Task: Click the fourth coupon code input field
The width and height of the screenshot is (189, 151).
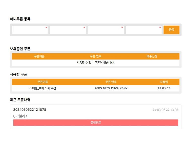Action: [x=144, y=30]
